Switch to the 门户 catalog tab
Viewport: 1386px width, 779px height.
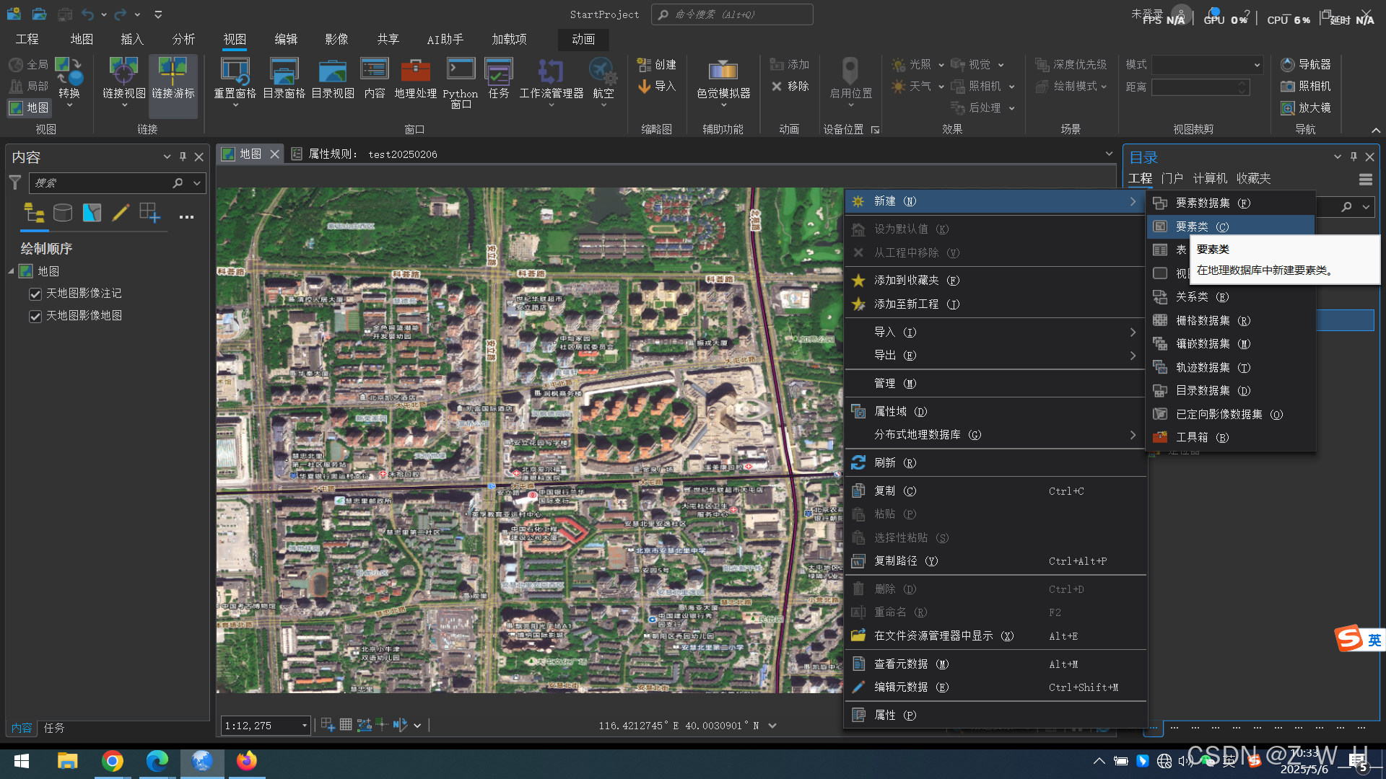tap(1172, 178)
